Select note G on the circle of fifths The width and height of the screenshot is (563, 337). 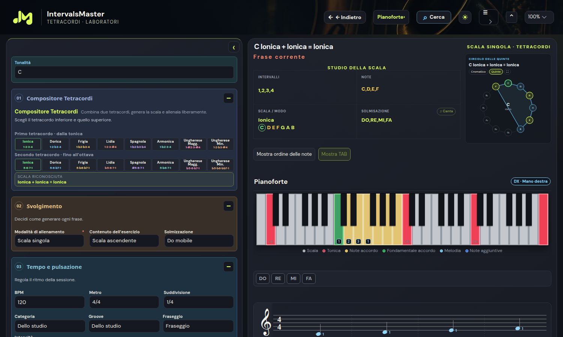pyautogui.click(x=521, y=86)
